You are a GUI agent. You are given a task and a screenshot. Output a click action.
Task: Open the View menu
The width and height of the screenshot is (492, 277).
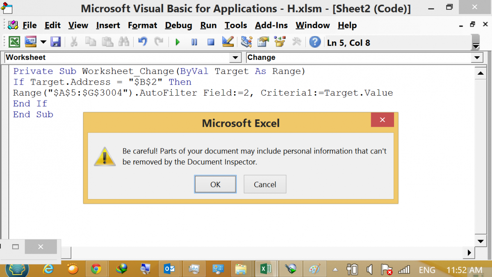coord(78,25)
